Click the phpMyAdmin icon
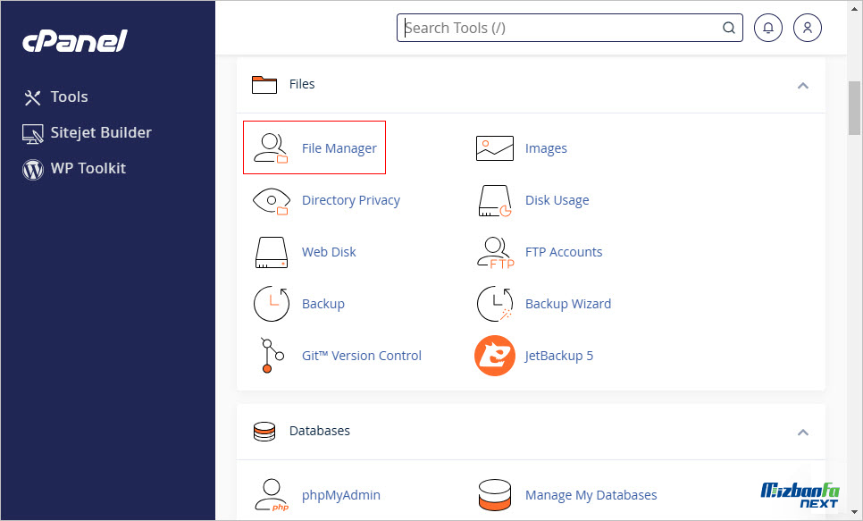Screen dimensions: 863x521 (272, 494)
